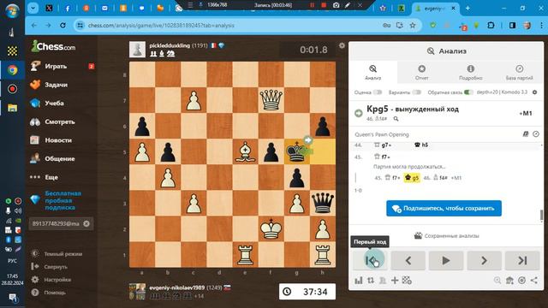This screenshot has height=308, width=548.
Task: Select move h5 in row 44
Action: click(421, 145)
